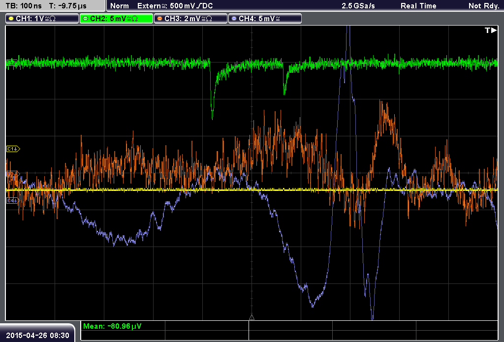Click the C2 green ground level marker
Image resolution: width=504 pixels, height=342 pixels.
(x=12, y=62)
